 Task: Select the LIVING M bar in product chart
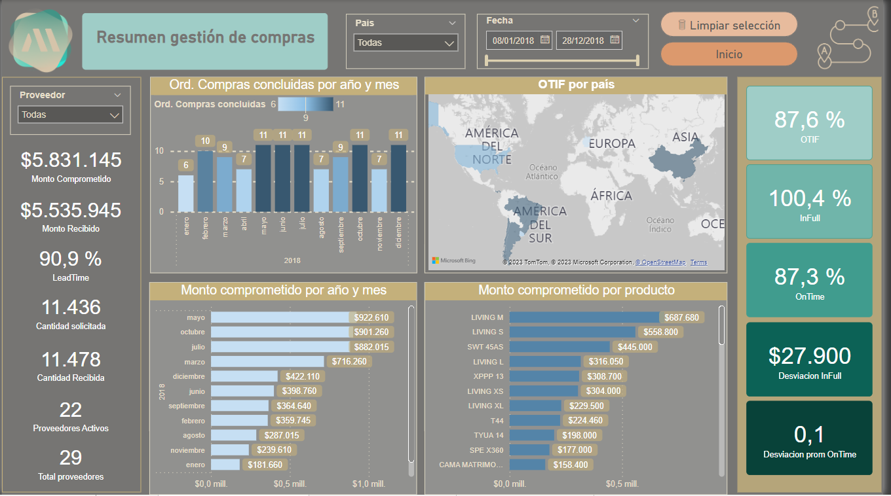[x=583, y=317]
